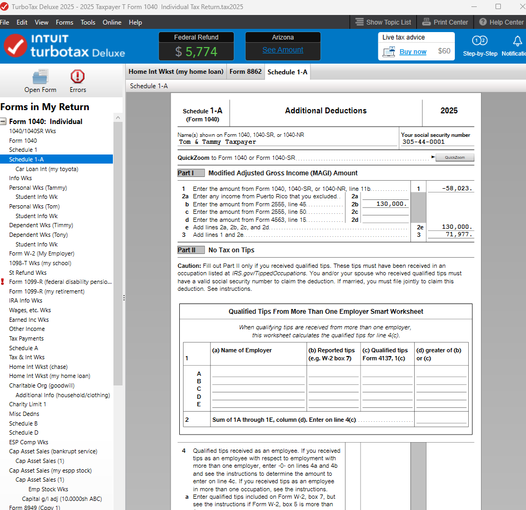526x510 pixels.
Task: Click employer name field in row A
Action: click(x=258, y=373)
